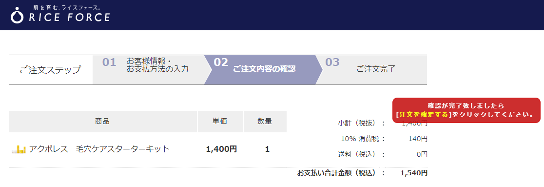Image resolution: width=544 pixels, height=187 pixels.
Task: Click the お支払い合計金額（税込） label
Action: point(341,173)
